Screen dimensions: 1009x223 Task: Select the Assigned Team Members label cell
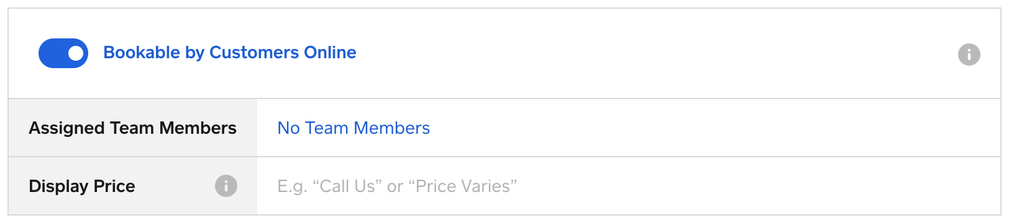133,128
